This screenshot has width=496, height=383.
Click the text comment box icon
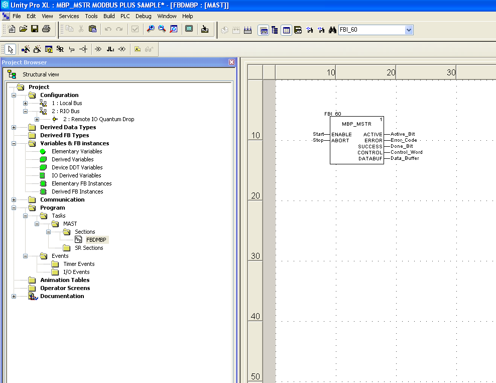tap(138, 49)
